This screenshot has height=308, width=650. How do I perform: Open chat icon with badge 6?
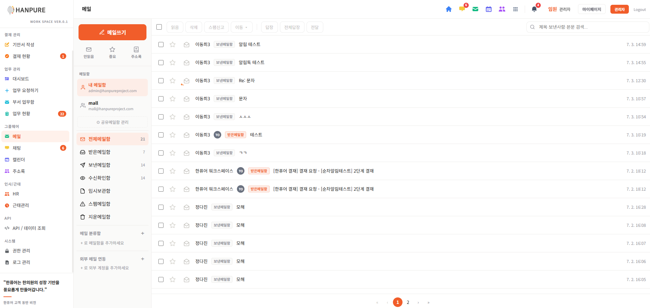point(462,9)
